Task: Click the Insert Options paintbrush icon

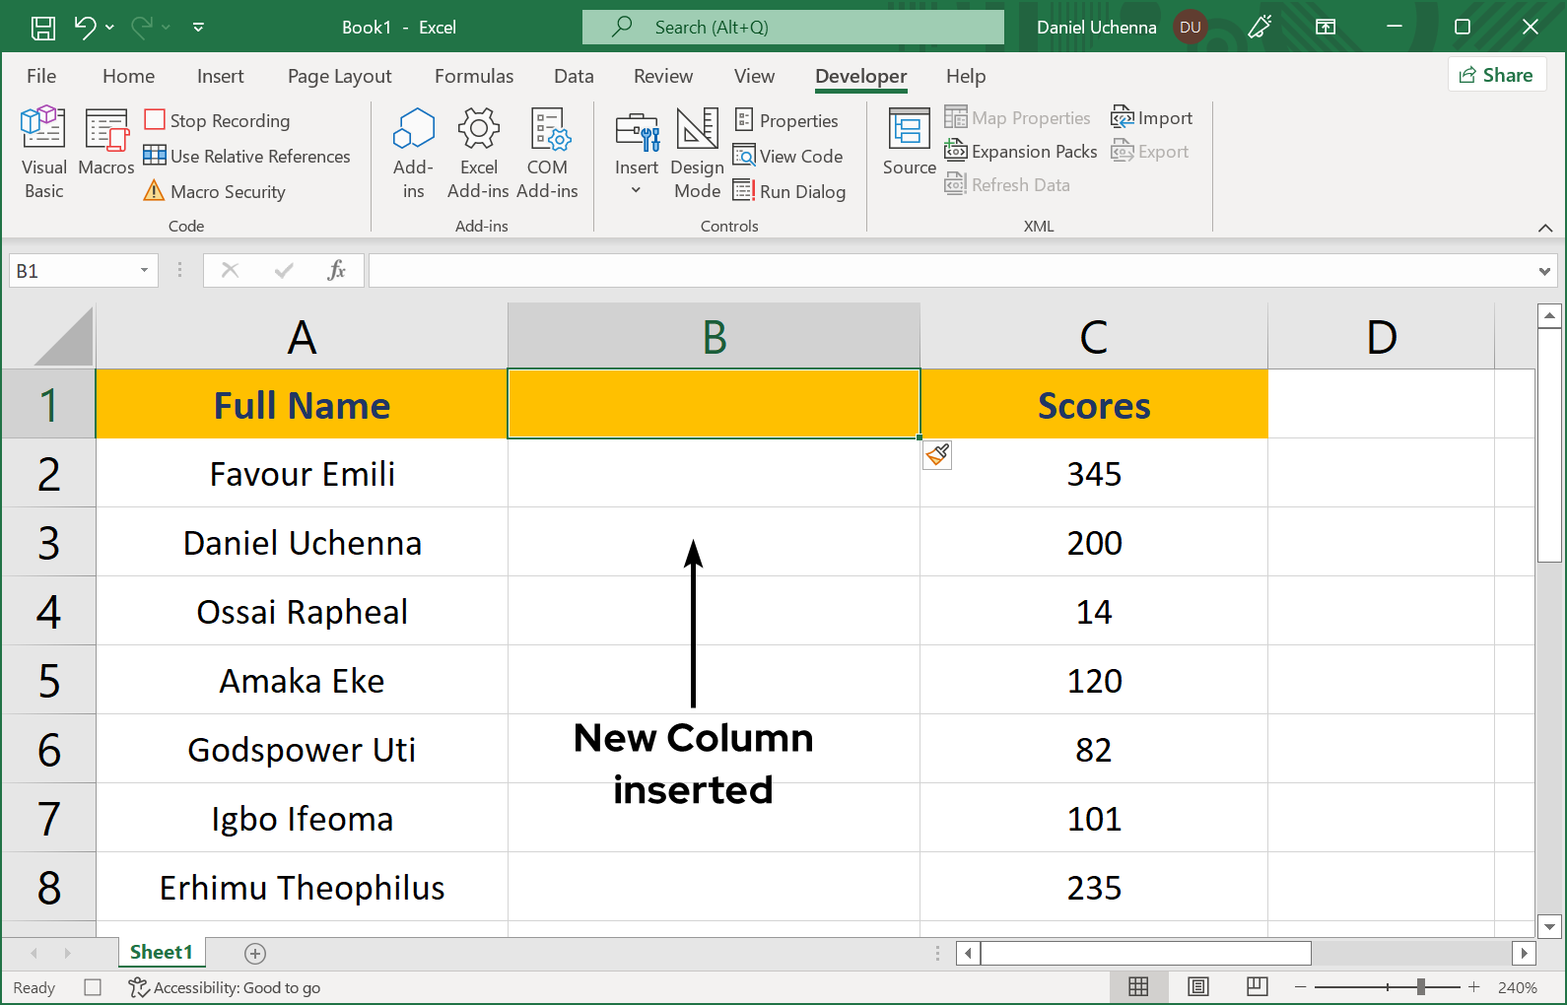Action: 937,454
